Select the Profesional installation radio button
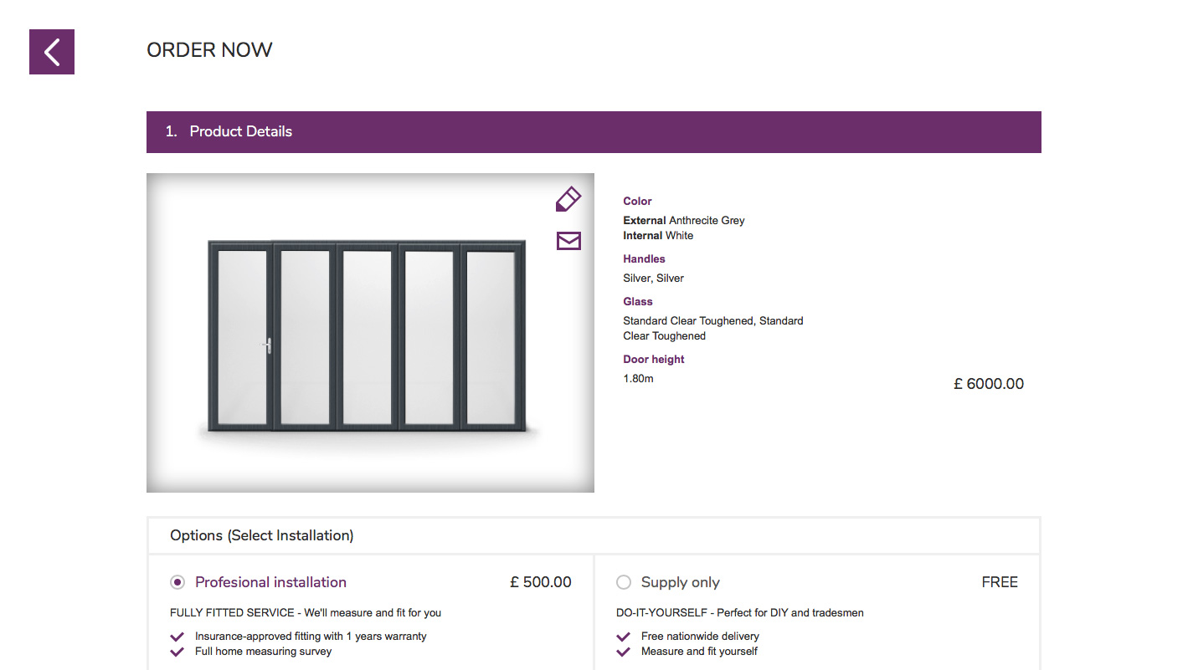 pyautogui.click(x=177, y=582)
